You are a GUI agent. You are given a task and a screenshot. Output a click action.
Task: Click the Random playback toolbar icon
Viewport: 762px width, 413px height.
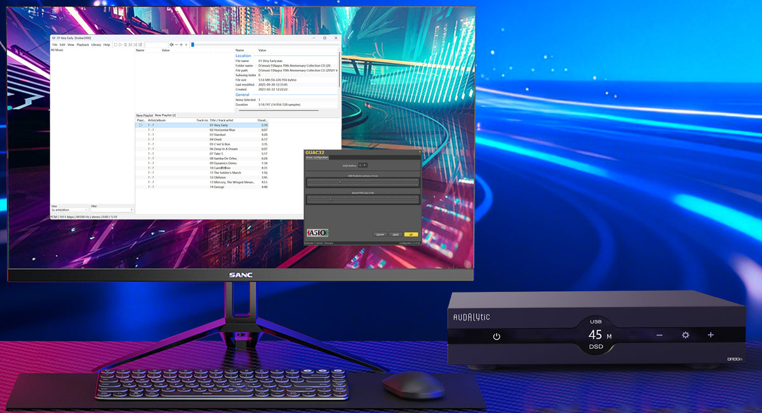coord(141,45)
